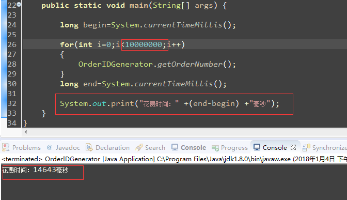Open the Search tab
The width and height of the screenshot is (347, 200).
point(150,147)
